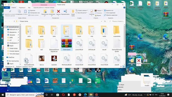Click the taskbar search box
The height and width of the screenshot is (97, 172).
point(25,95)
